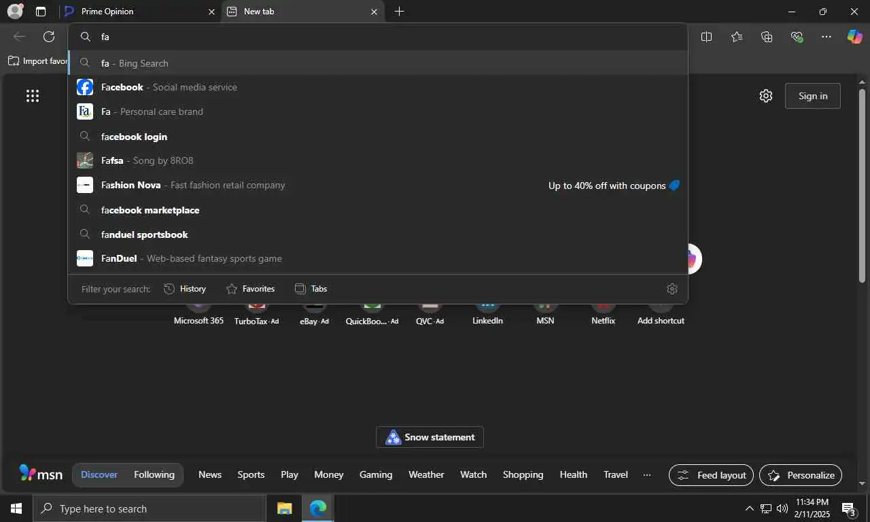The height and width of the screenshot is (522, 870).
Task: Click the address bar input with 'fa'
Action: tap(378, 37)
